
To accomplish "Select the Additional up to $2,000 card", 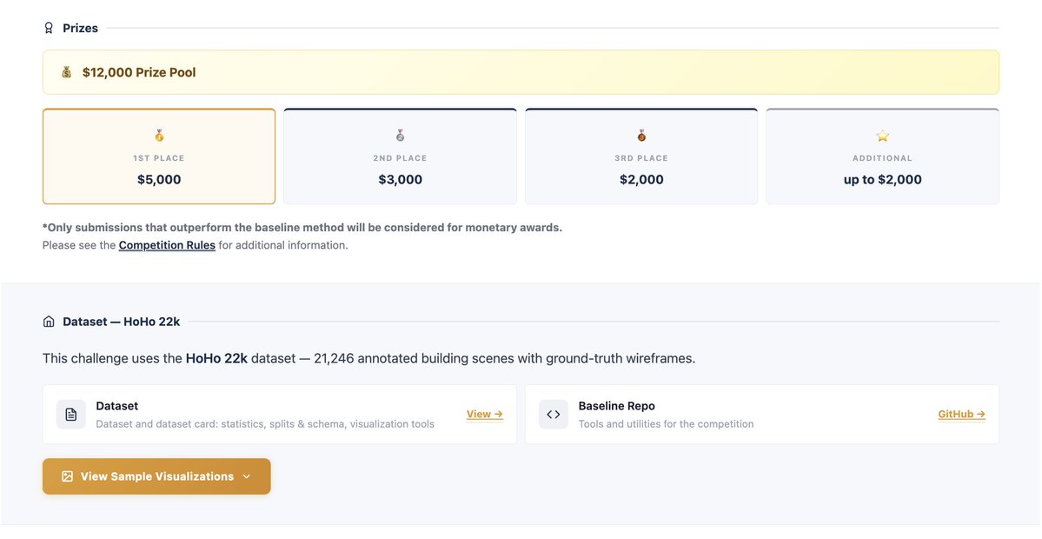I will [882, 156].
